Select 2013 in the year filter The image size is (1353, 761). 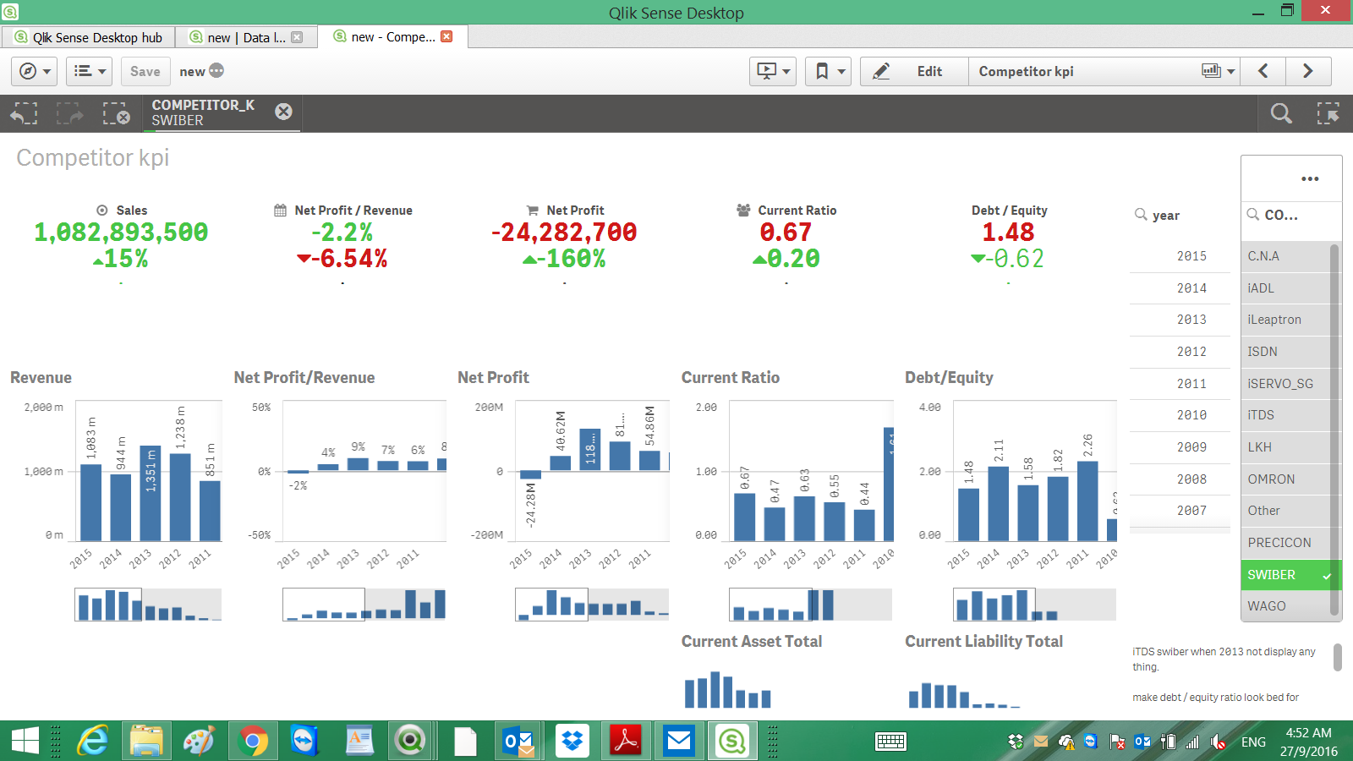[x=1180, y=320]
